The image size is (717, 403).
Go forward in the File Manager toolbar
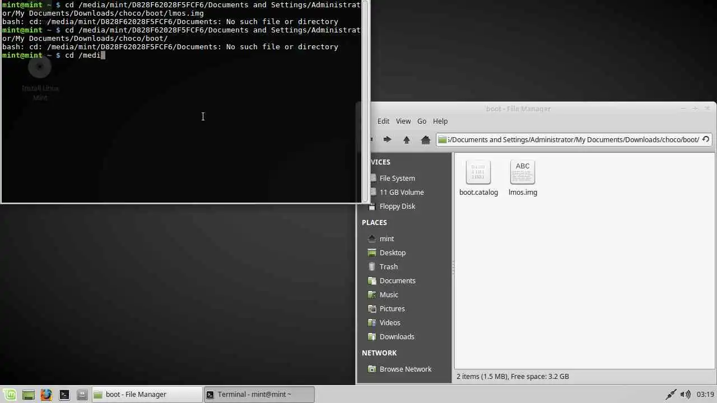tap(387, 139)
